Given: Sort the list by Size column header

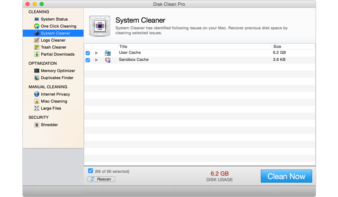Looking at the screenshot, I should coord(277,46).
